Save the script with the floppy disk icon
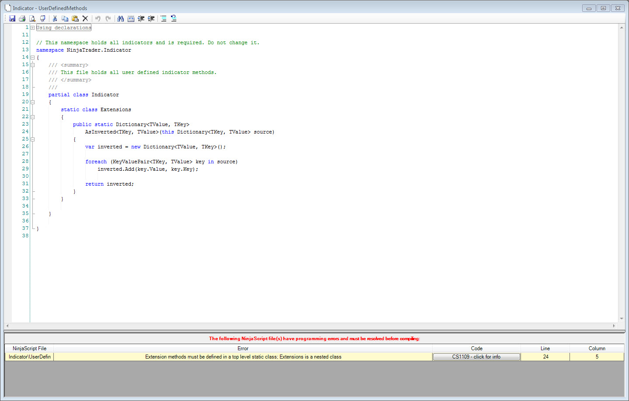629x401 pixels. (12, 18)
